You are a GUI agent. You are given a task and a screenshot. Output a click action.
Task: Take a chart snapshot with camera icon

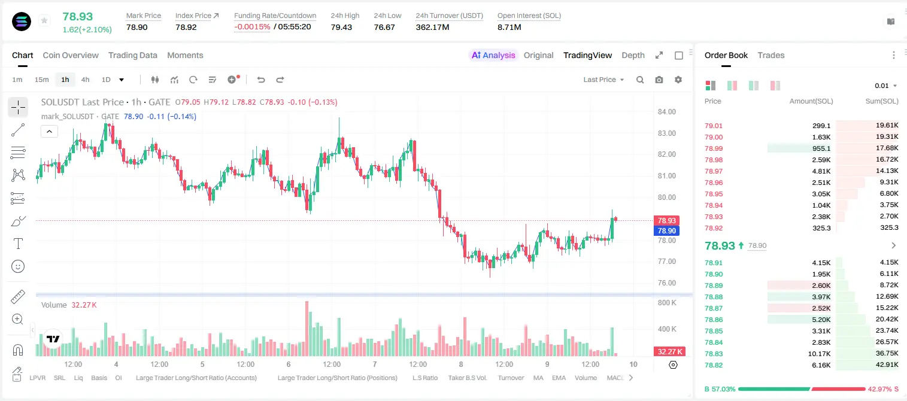pos(659,80)
